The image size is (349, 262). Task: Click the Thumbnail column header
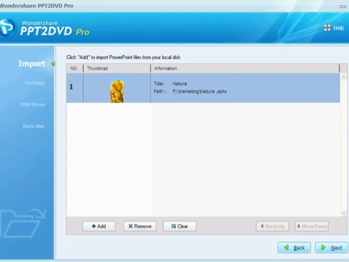pyautogui.click(x=117, y=69)
